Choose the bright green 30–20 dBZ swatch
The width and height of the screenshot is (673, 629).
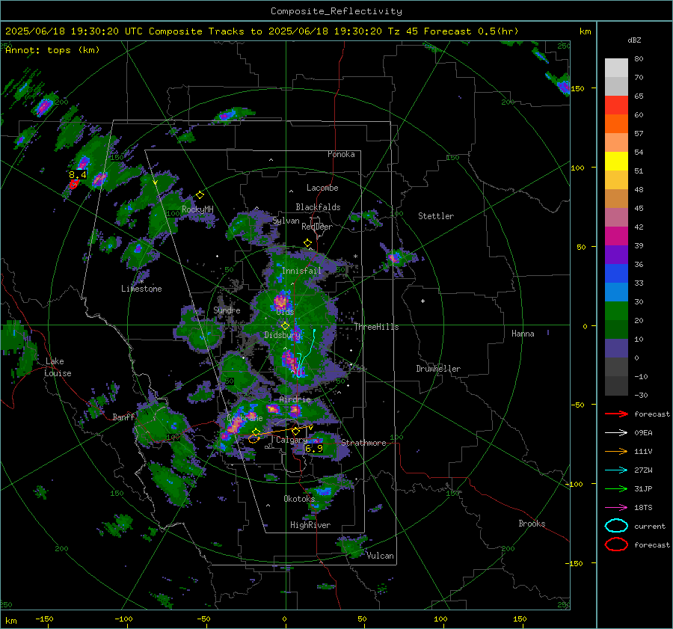tap(616, 311)
